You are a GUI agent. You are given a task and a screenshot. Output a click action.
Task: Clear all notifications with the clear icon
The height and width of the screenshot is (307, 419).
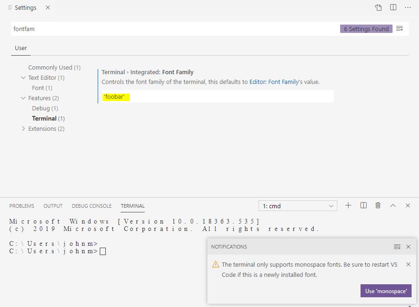click(397, 247)
